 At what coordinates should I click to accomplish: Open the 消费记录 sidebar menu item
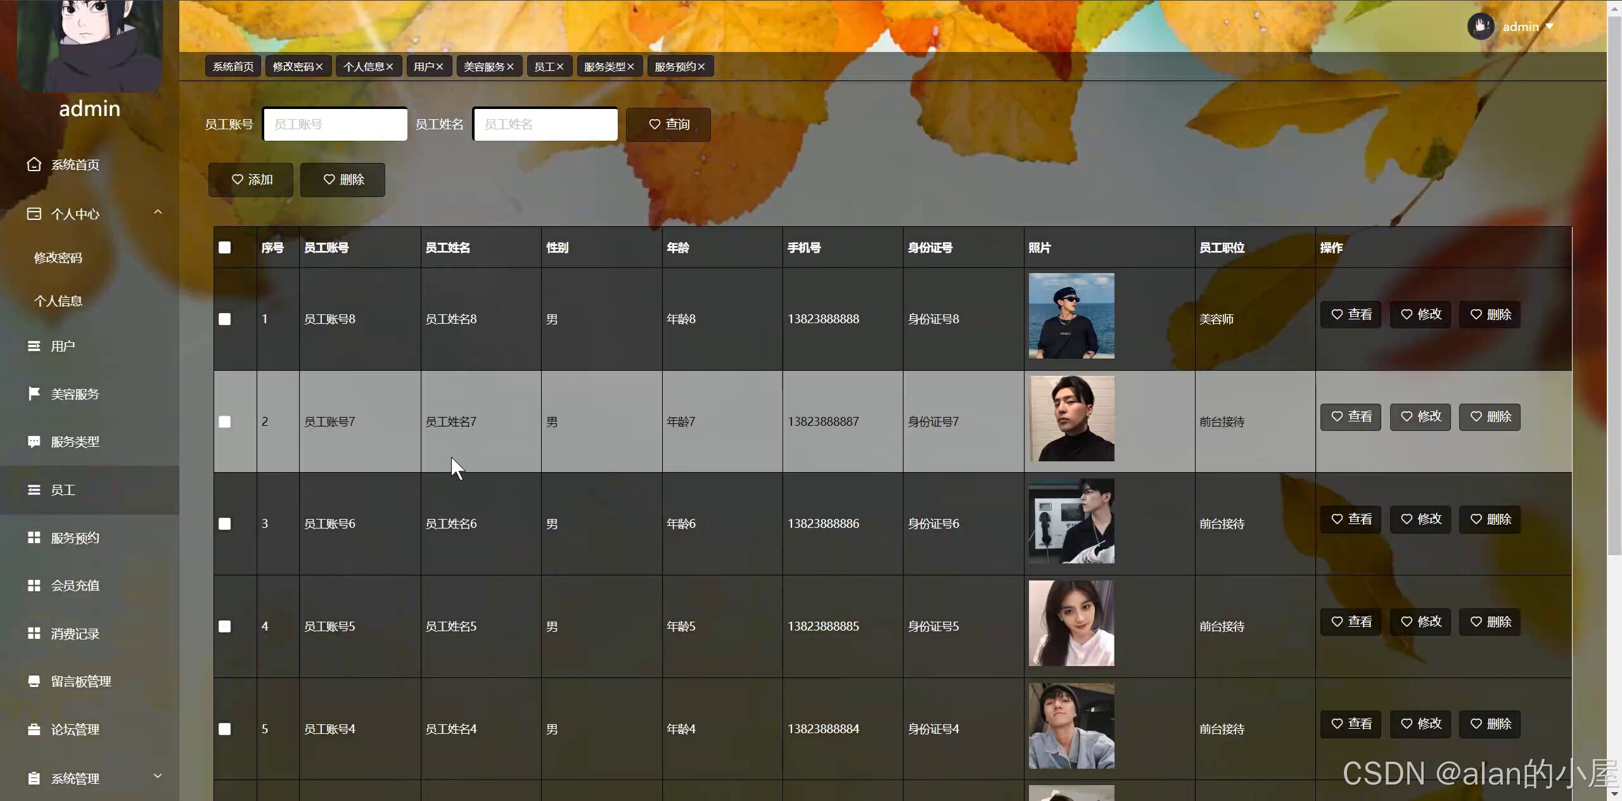click(75, 634)
